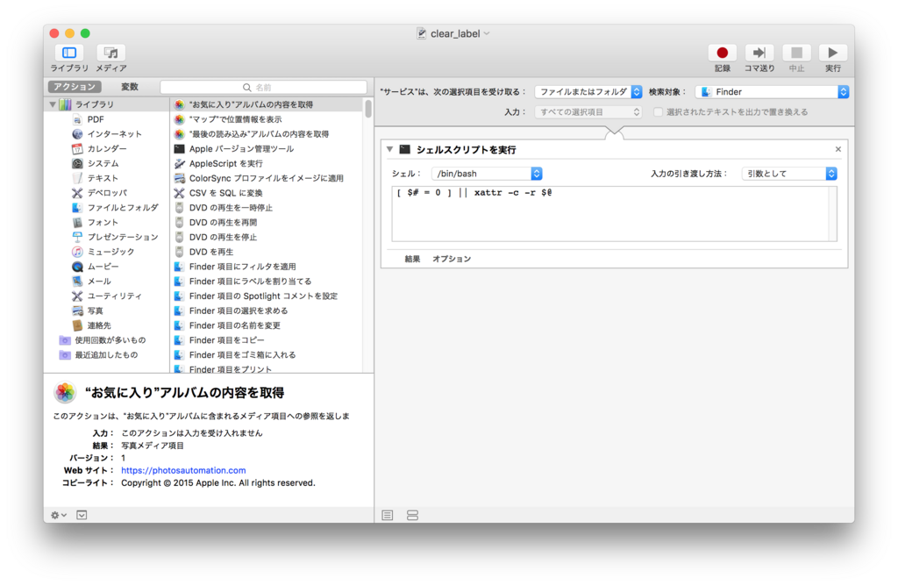Toggle description pane visibility button

(82, 515)
